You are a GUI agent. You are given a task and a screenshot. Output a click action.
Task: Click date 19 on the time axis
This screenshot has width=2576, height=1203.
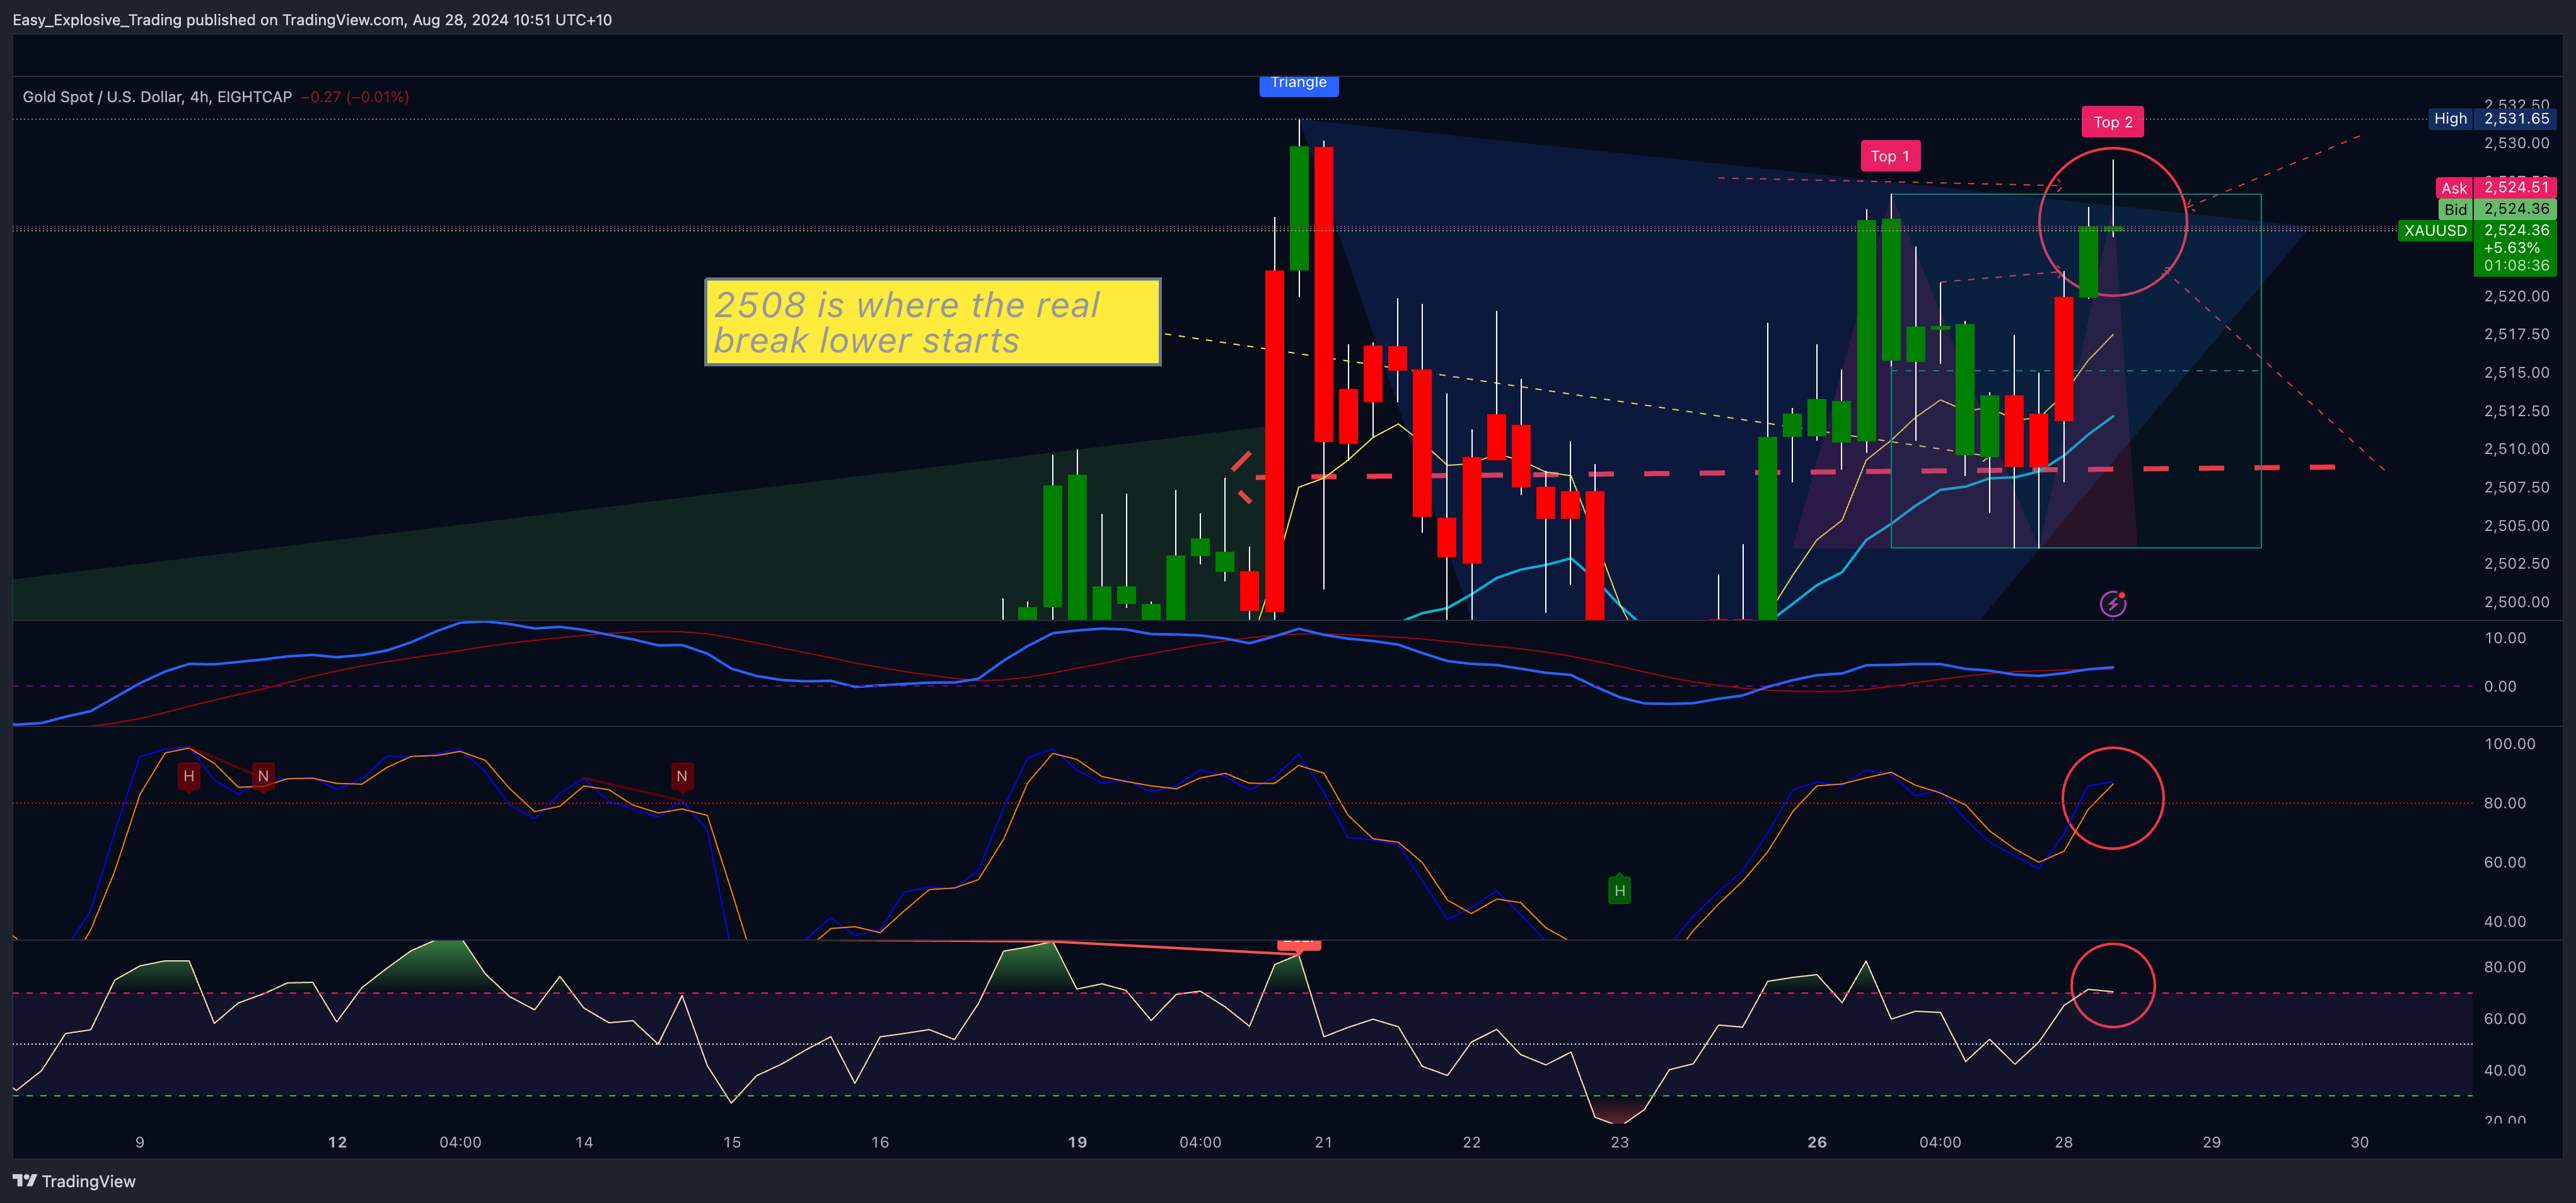1076,1142
